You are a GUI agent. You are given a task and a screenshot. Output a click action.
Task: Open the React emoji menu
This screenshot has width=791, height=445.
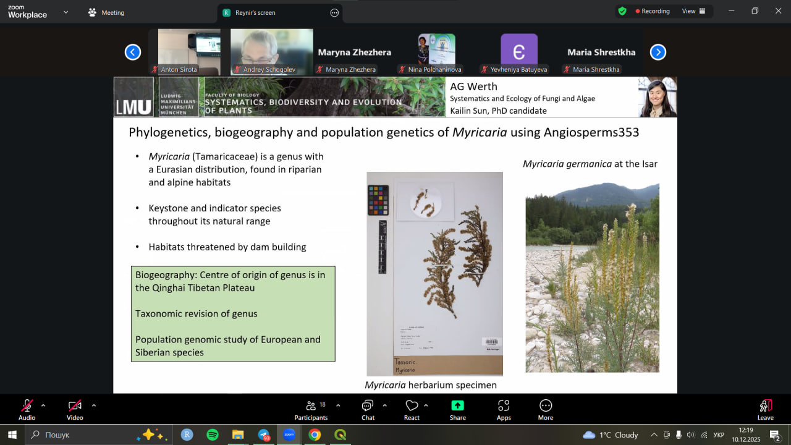point(412,409)
